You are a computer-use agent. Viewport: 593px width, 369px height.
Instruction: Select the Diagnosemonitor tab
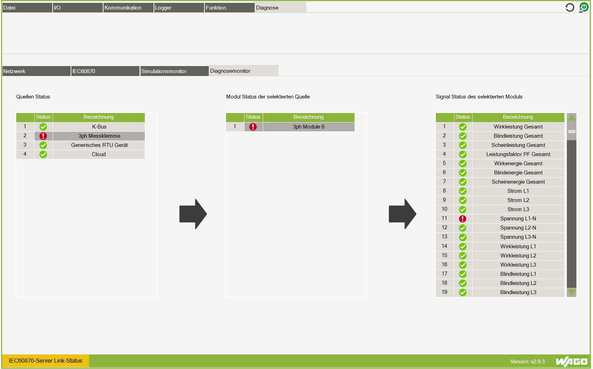(244, 71)
